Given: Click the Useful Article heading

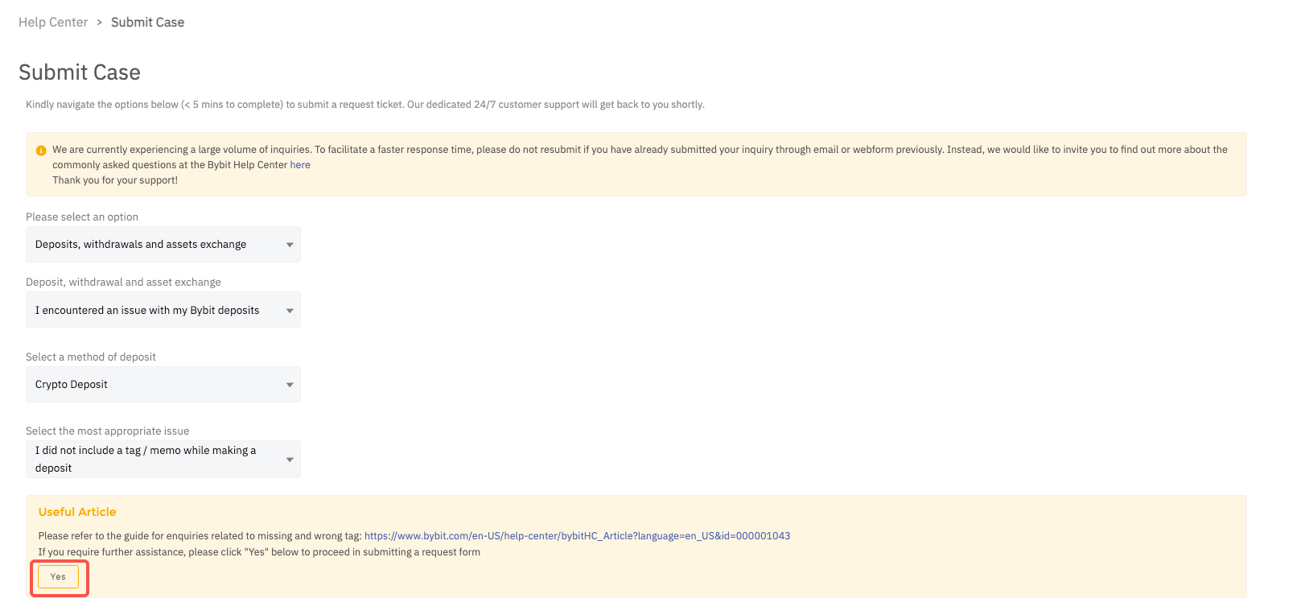Looking at the screenshot, I should [77, 512].
